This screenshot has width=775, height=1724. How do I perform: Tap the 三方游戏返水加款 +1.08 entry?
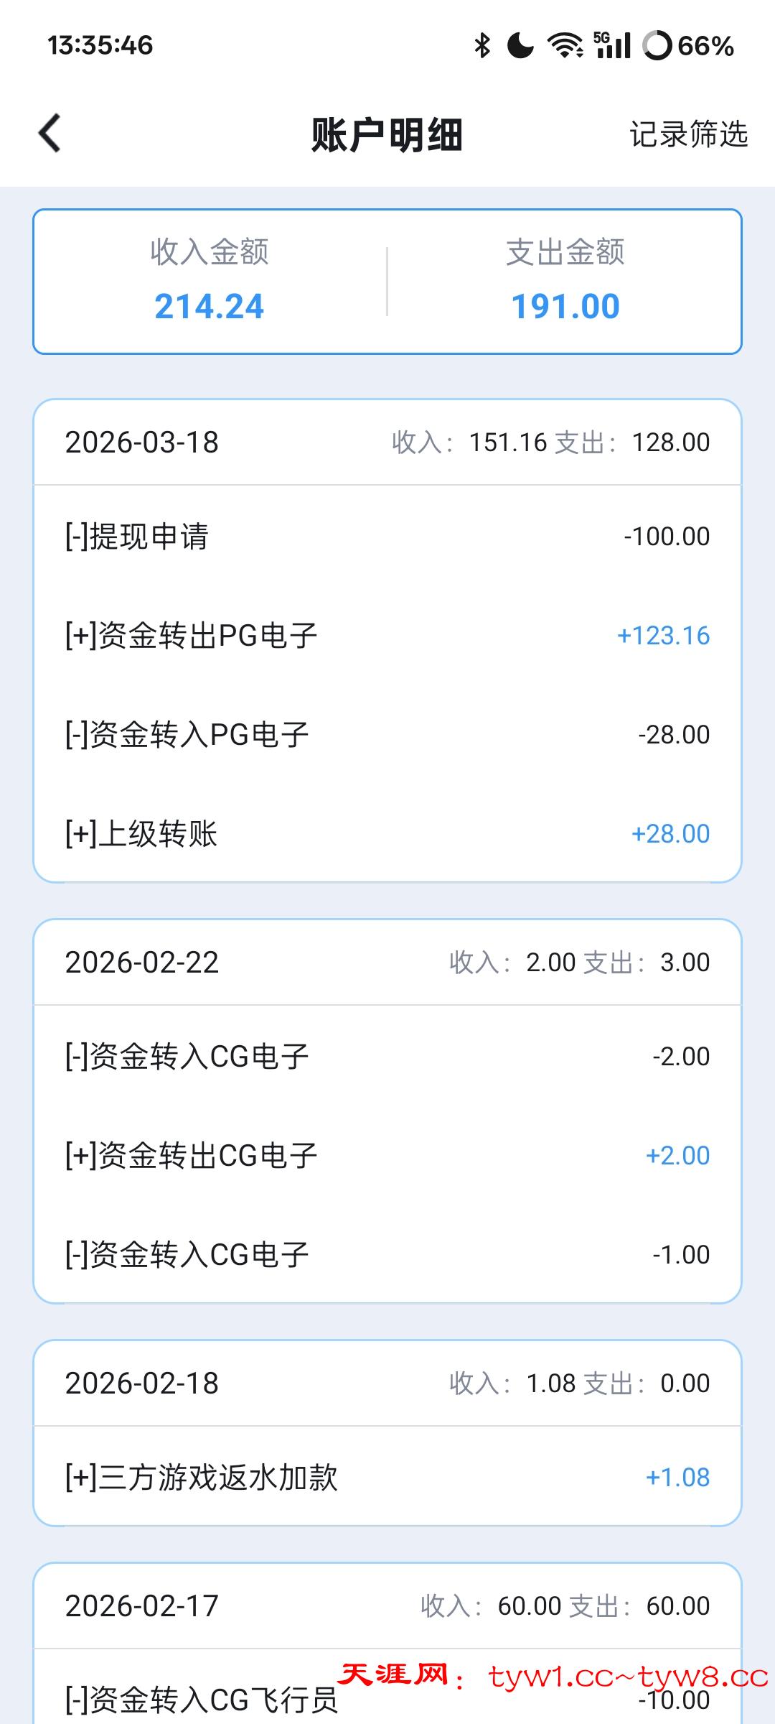coord(387,1478)
